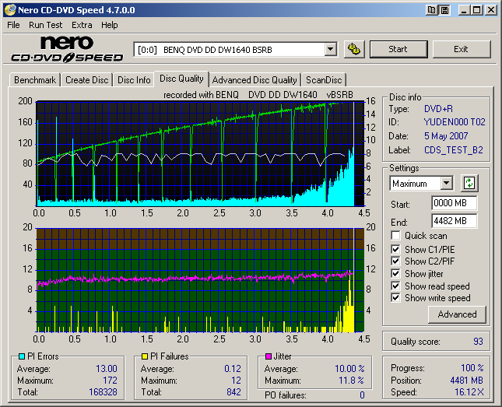Click the Start button
The width and height of the screenshot is (502, 407).
pyautogui.click(x=398, y=49)
